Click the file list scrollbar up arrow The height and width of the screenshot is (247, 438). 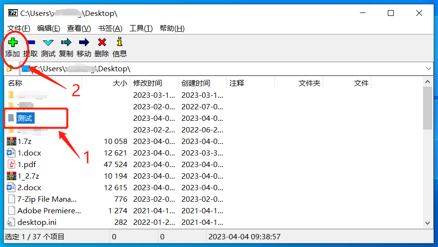[427, 82]
